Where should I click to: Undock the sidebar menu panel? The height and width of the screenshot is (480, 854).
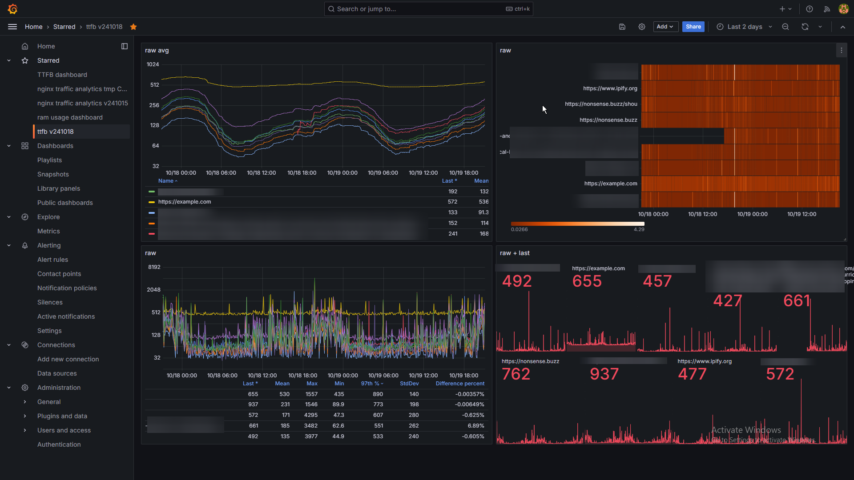coord(125,46)
